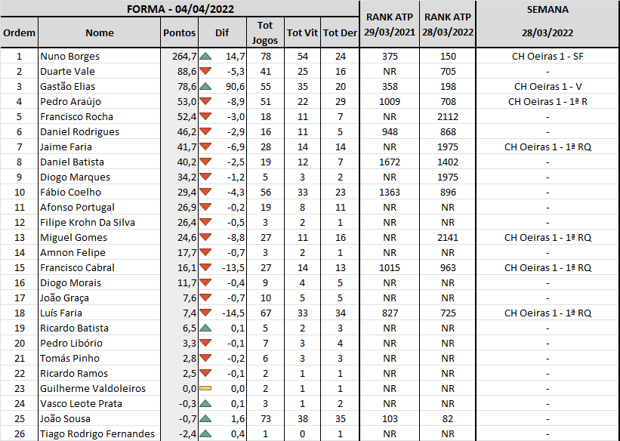Click the green up arrow in Gastão Elias row
The image size is (620, 441).
coord(205,86)
